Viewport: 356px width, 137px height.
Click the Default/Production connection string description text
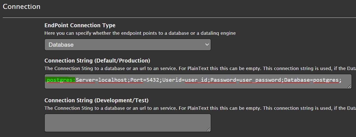tap(200, 68)
